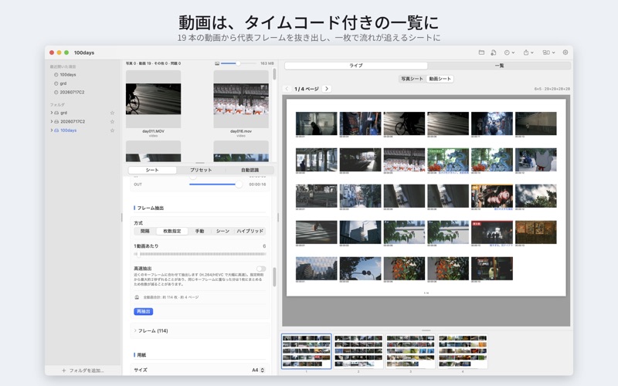Expand the 100days folder chevron

pyautogui.click(x=51, y=130)
